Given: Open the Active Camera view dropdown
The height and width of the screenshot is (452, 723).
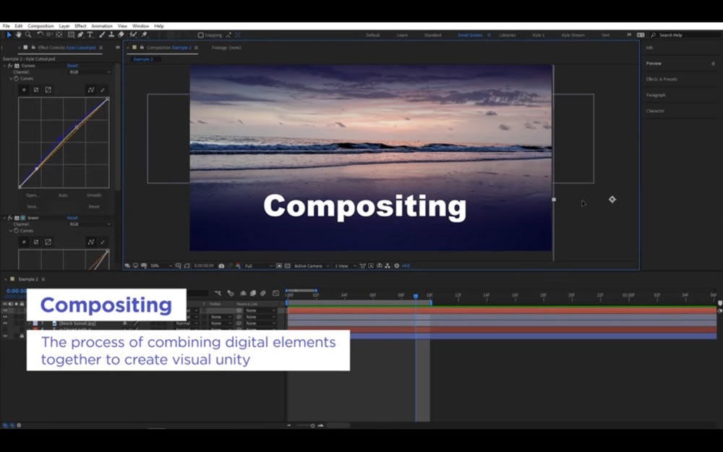Looking at the screenshot, I should click(x=311, y=266).
